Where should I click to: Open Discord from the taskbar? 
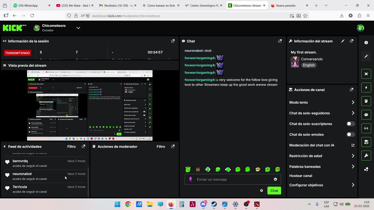point(203,204)
